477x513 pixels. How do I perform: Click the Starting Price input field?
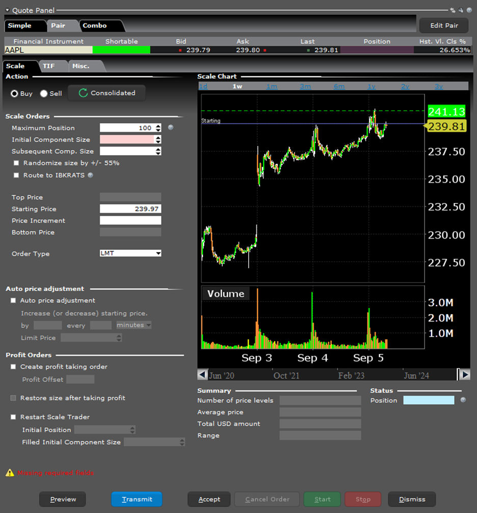tap(130, 209)
